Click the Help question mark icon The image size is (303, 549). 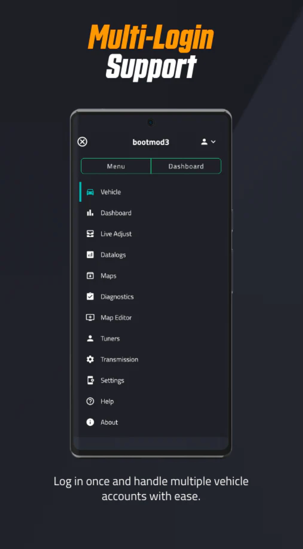90,401
